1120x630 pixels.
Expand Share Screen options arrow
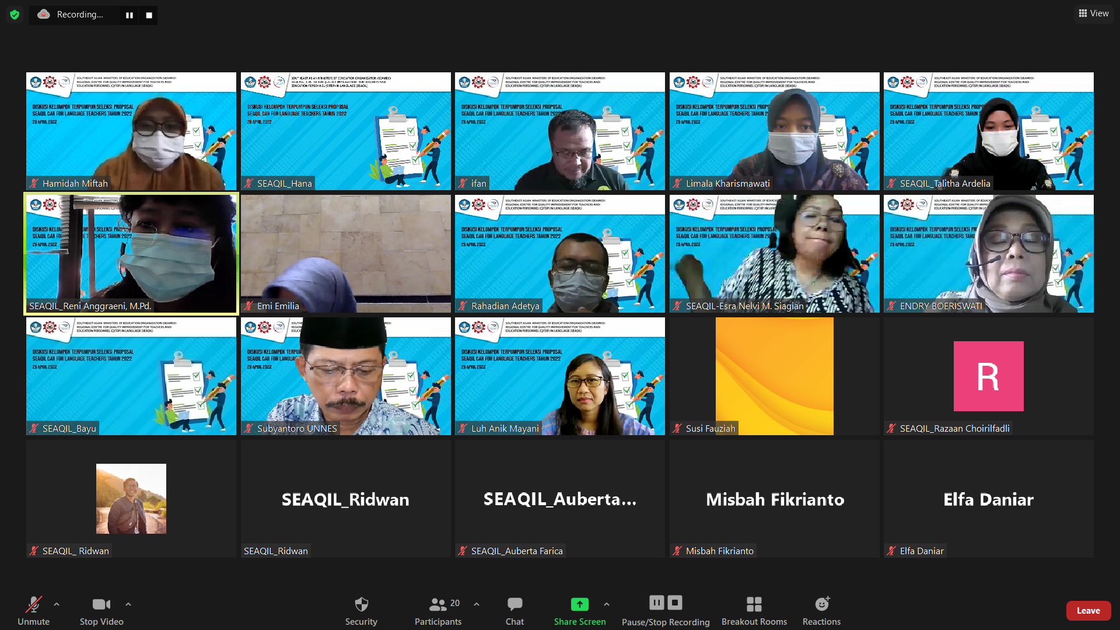[x=607, y=604]
